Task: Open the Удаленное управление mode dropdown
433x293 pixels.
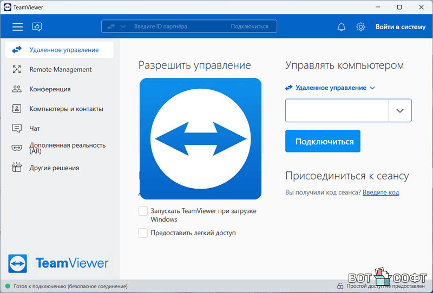Action: (x=330, y=88)
